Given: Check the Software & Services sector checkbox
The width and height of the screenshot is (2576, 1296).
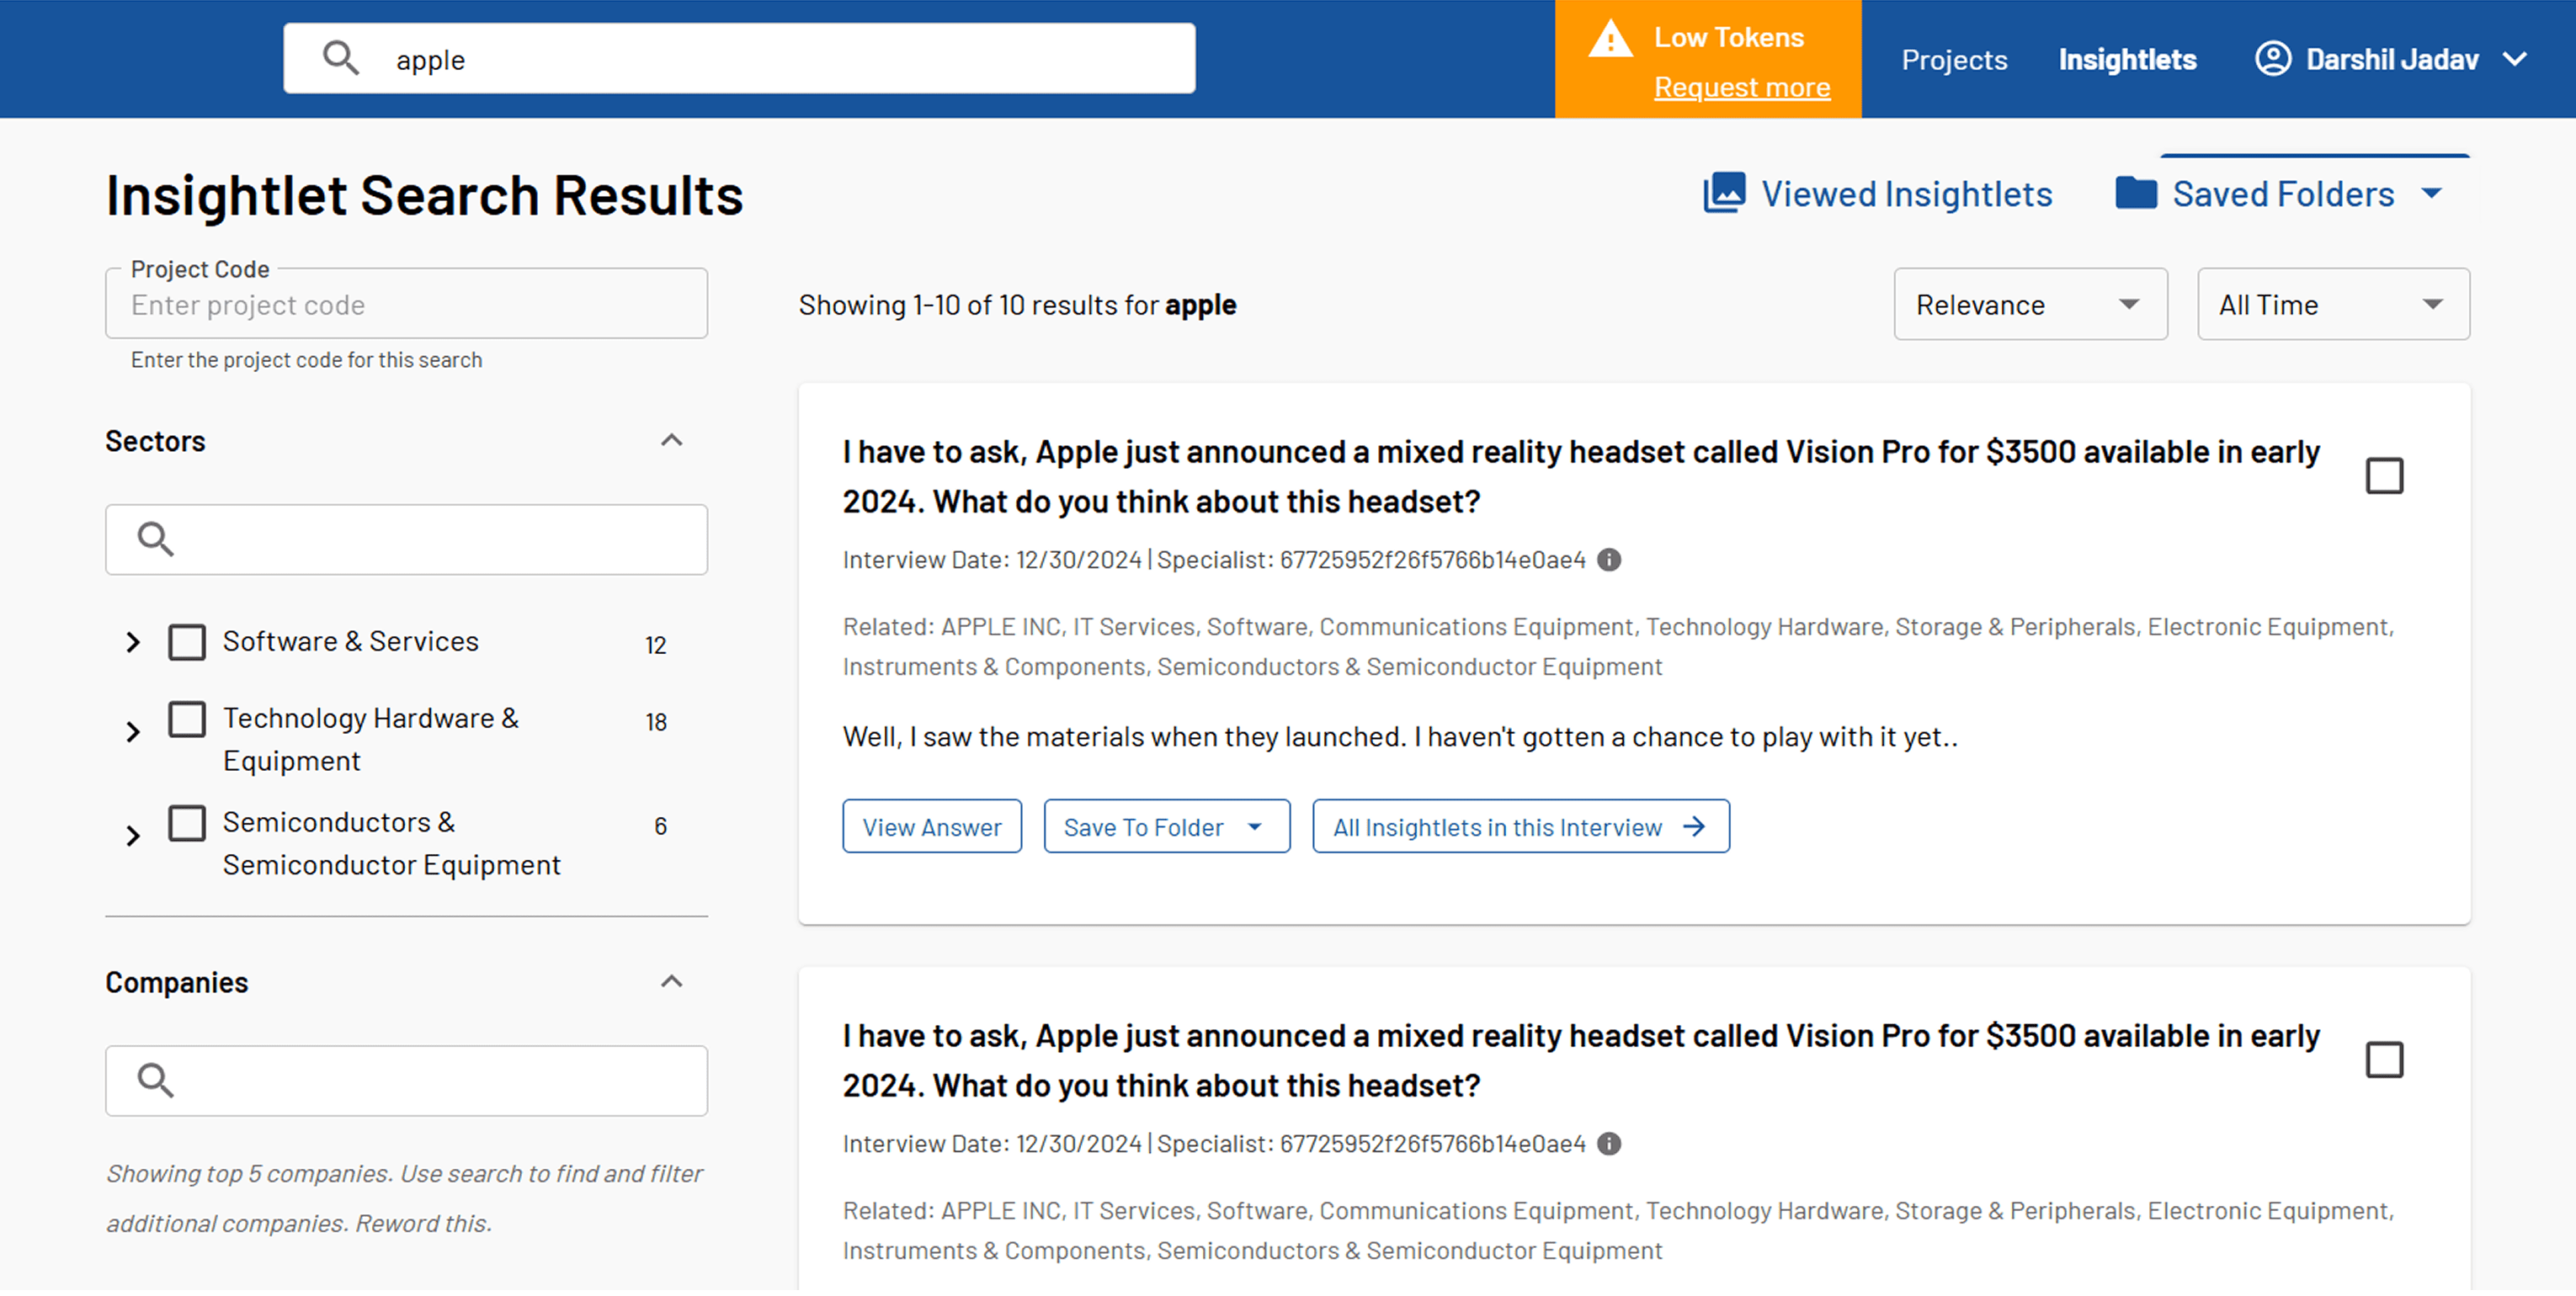Looking at the screenshot, I should [x=187, y=642].
